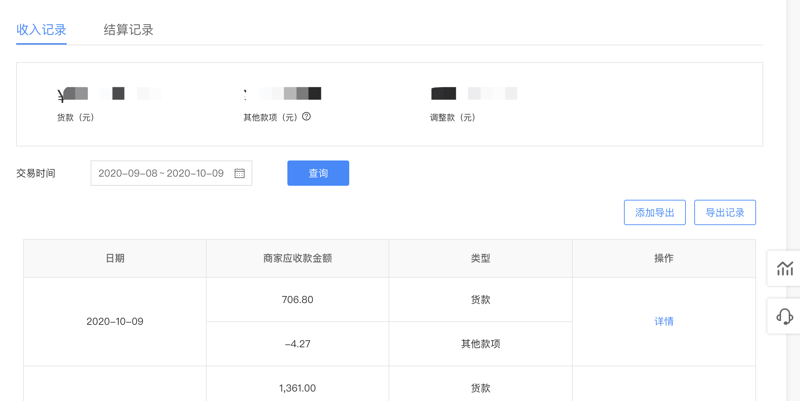
Task: Select the 706.80 amount cell
Action: click(297, 300)
